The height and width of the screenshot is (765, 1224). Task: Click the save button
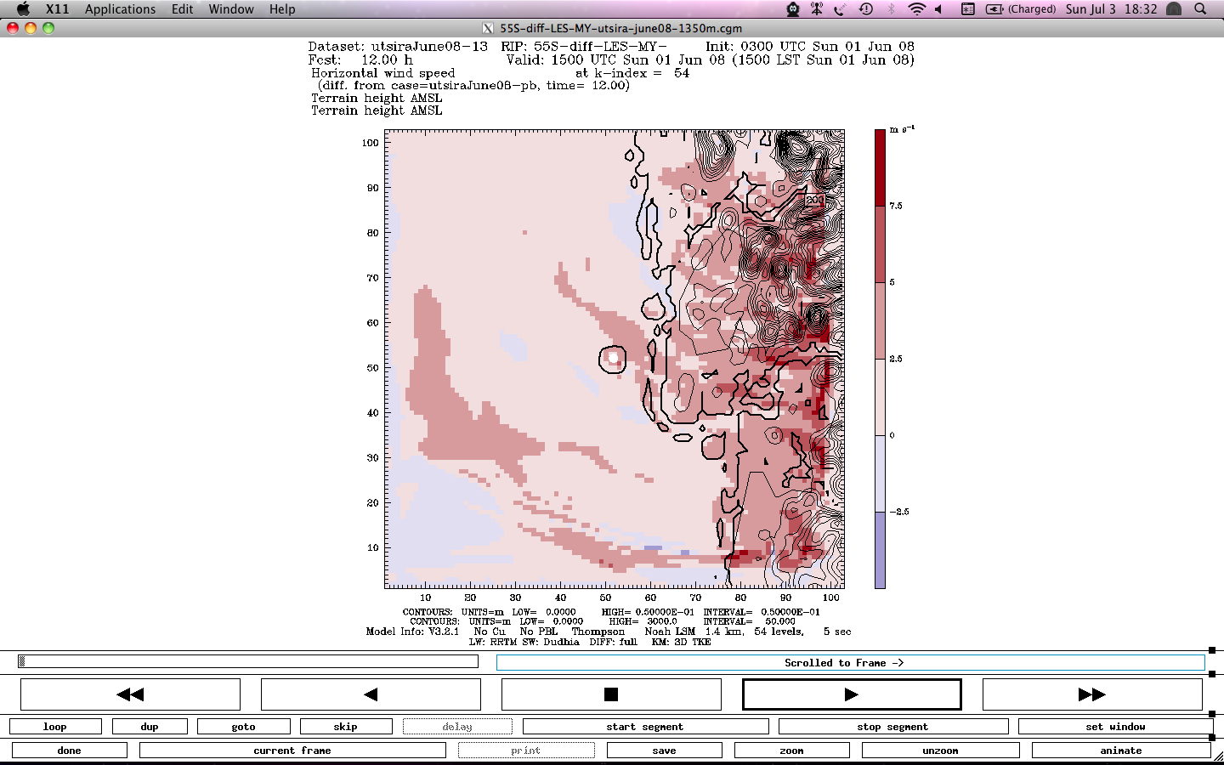point(665,751)
